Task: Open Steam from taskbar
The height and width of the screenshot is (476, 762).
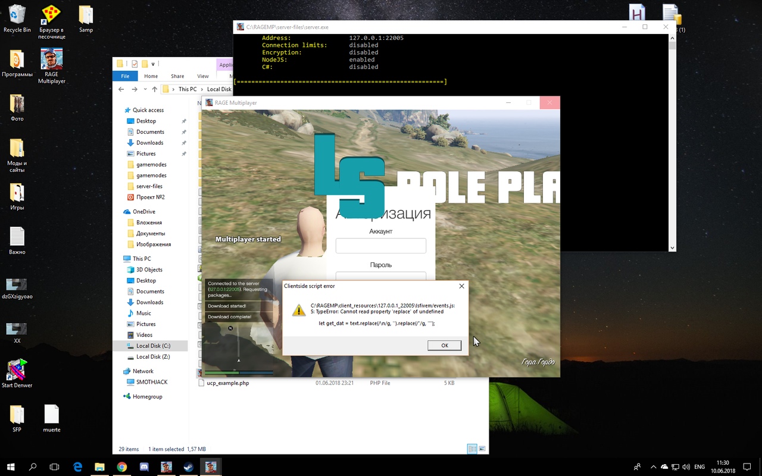Action: [188, 467]
